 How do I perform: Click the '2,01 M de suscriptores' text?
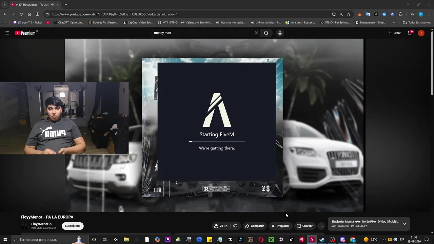pos(43,228)
